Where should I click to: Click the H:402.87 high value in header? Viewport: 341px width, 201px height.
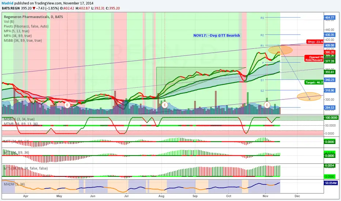coord(82,8)
